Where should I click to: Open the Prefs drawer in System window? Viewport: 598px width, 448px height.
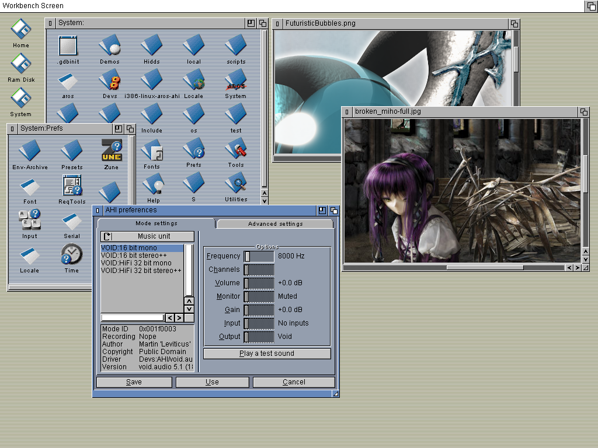tap(194, 149)
